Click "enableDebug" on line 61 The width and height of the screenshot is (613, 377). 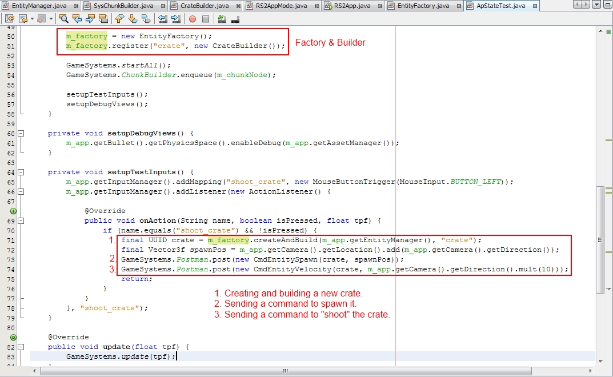[x=256, y=143]
